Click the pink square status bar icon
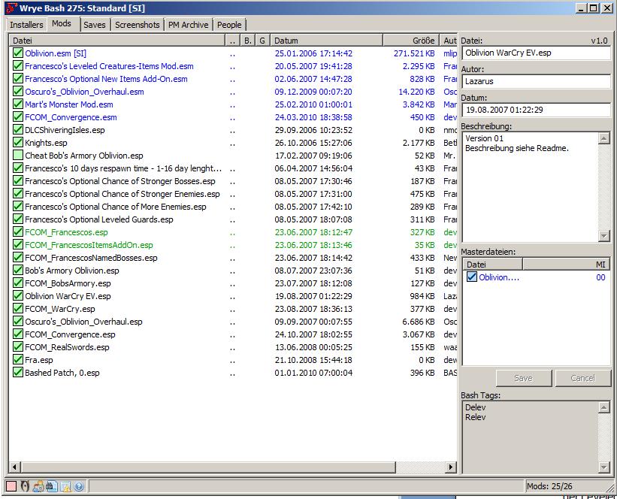Screen dimensions: 617x499 pos(11,486)
